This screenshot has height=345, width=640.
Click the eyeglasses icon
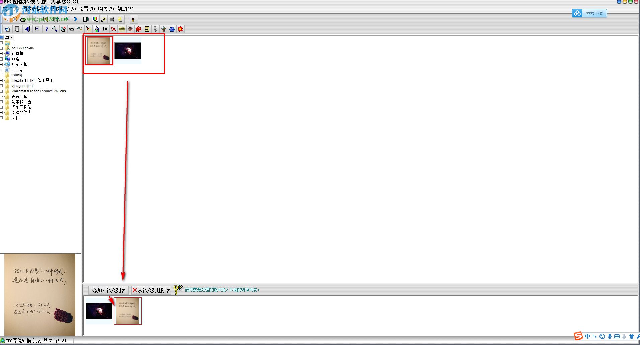[71, 29]
